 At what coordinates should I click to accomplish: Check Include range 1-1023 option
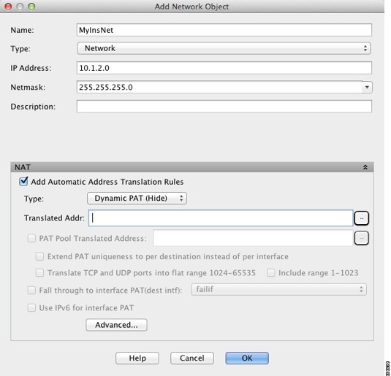tap(271, 273)
